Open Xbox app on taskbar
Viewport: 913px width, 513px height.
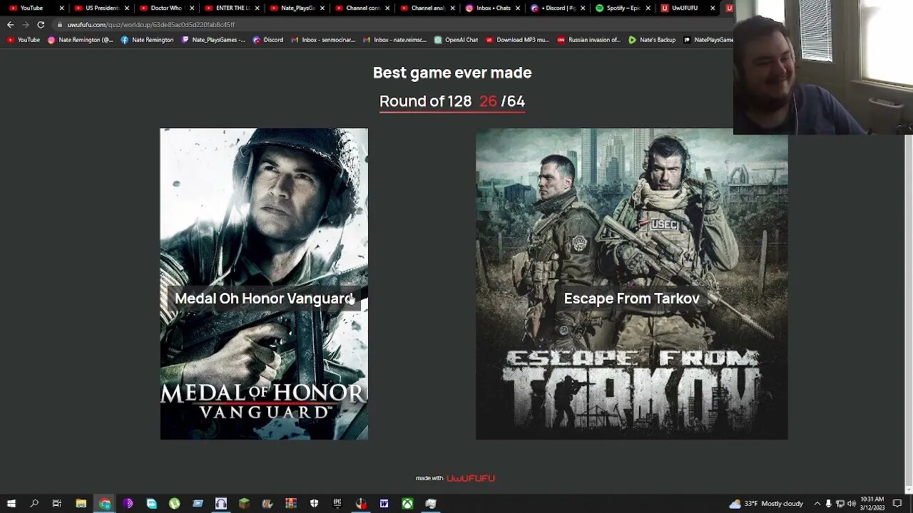point(407,504)
